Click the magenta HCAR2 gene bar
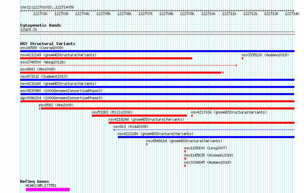The height and width of the screenshot is (193, 304). (48, 190)
